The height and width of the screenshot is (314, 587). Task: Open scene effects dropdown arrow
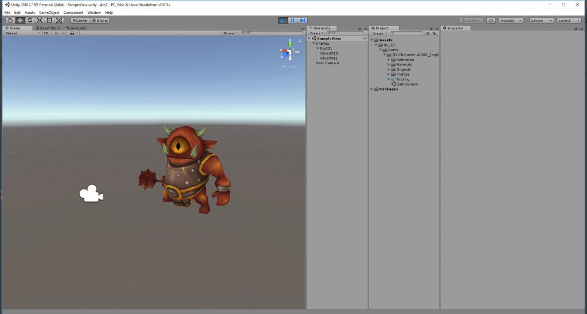tap(77, 33)
